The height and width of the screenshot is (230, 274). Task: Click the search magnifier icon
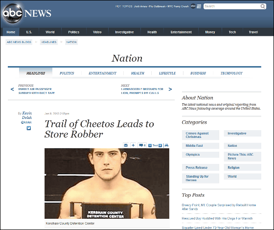(x=262, y=6)
